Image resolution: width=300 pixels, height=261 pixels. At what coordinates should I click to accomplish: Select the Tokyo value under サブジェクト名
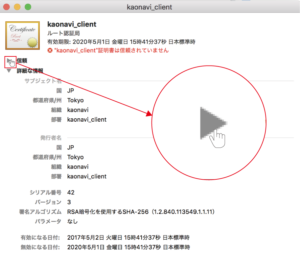pos(75,100)
